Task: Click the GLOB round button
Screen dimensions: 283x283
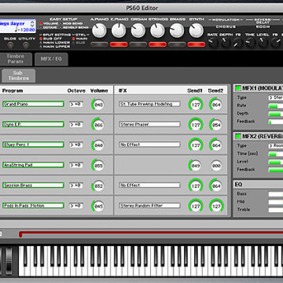Action: 10,45
